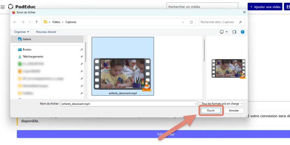Refresh the Captures folder view

coord(191,22)
